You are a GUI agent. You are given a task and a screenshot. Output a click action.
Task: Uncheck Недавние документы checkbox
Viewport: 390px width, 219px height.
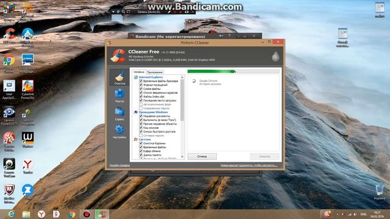(141, 116)
